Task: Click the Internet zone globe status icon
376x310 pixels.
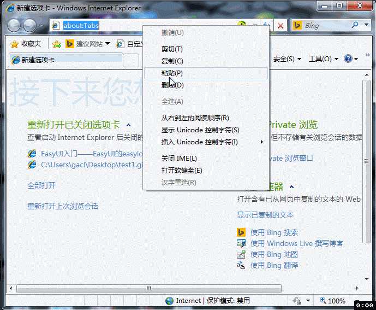Action: [169, 301]
